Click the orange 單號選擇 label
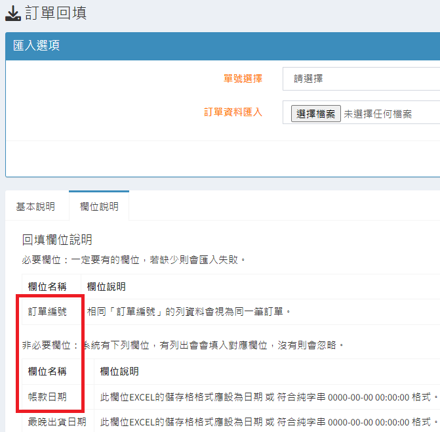Image resolution: width=440 pixels, height=432 pixels. tap(243, 78)
